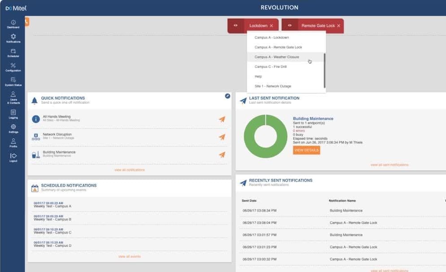
Task: Click the dropdown list scrollbar
Action: [x=325, y=70]
